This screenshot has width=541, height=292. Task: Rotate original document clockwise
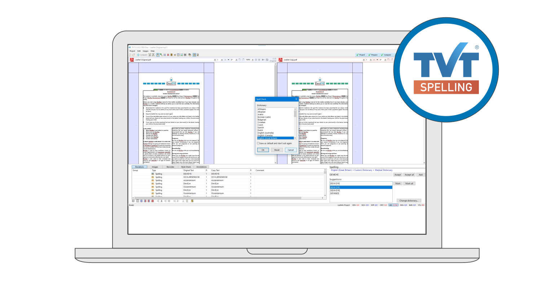tap(243, 60)
